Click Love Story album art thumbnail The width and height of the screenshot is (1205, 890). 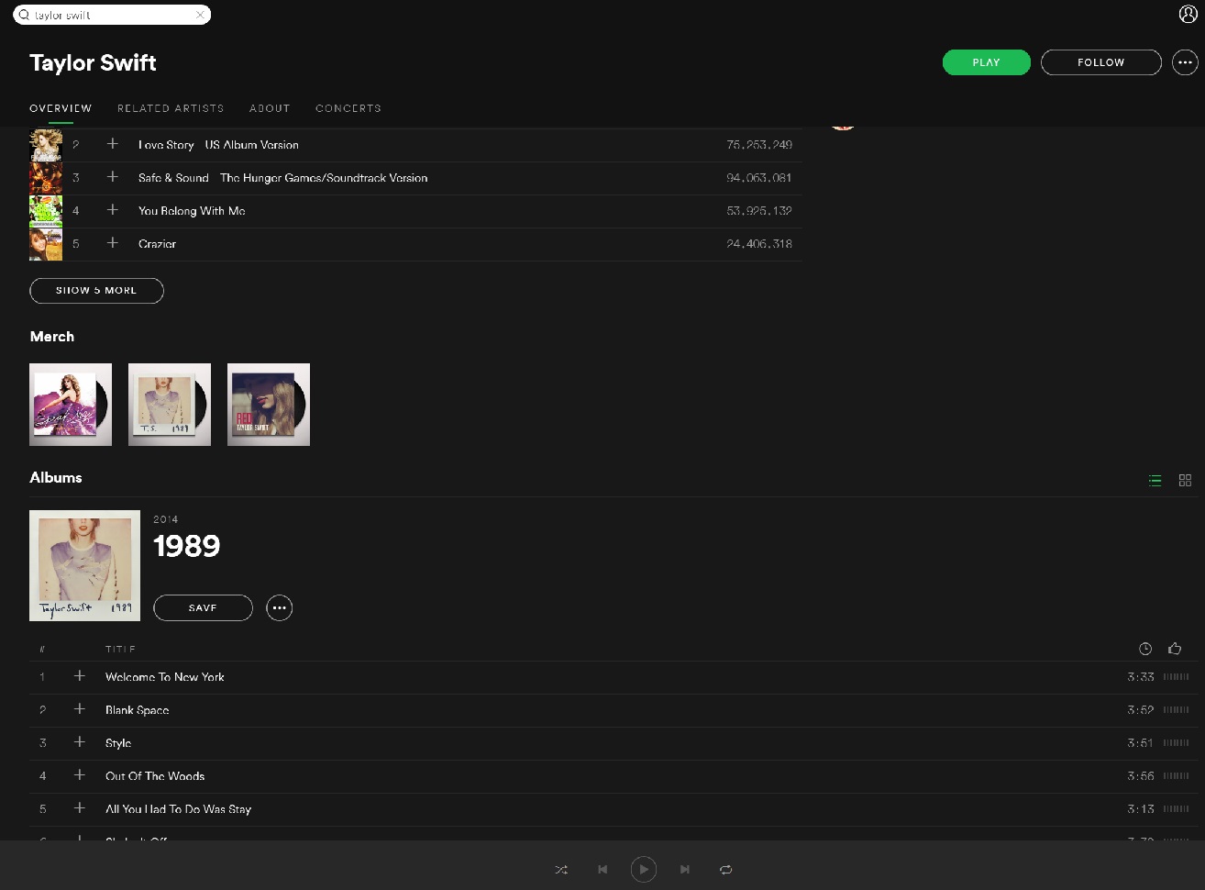46,145
